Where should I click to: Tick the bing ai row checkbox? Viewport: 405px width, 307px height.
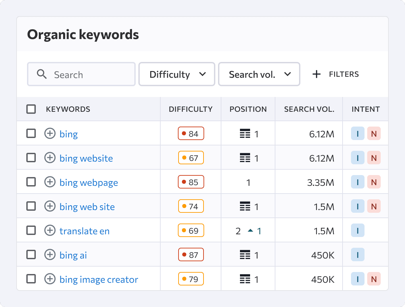(x=31, y=255)
